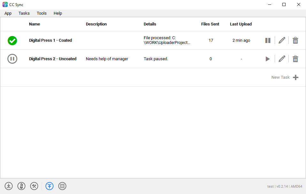The height and width of the screenshot is (194, 306).
Task: Edit the Digital Press 1 - Coated task
Action: pos(282,40)
